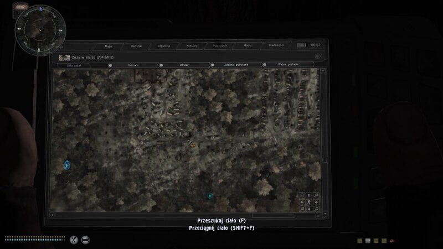Click the map's vertical scrollbar handle
Viewport: 443px width, 249px height.
pyautogui.click(x=324, y=160)
